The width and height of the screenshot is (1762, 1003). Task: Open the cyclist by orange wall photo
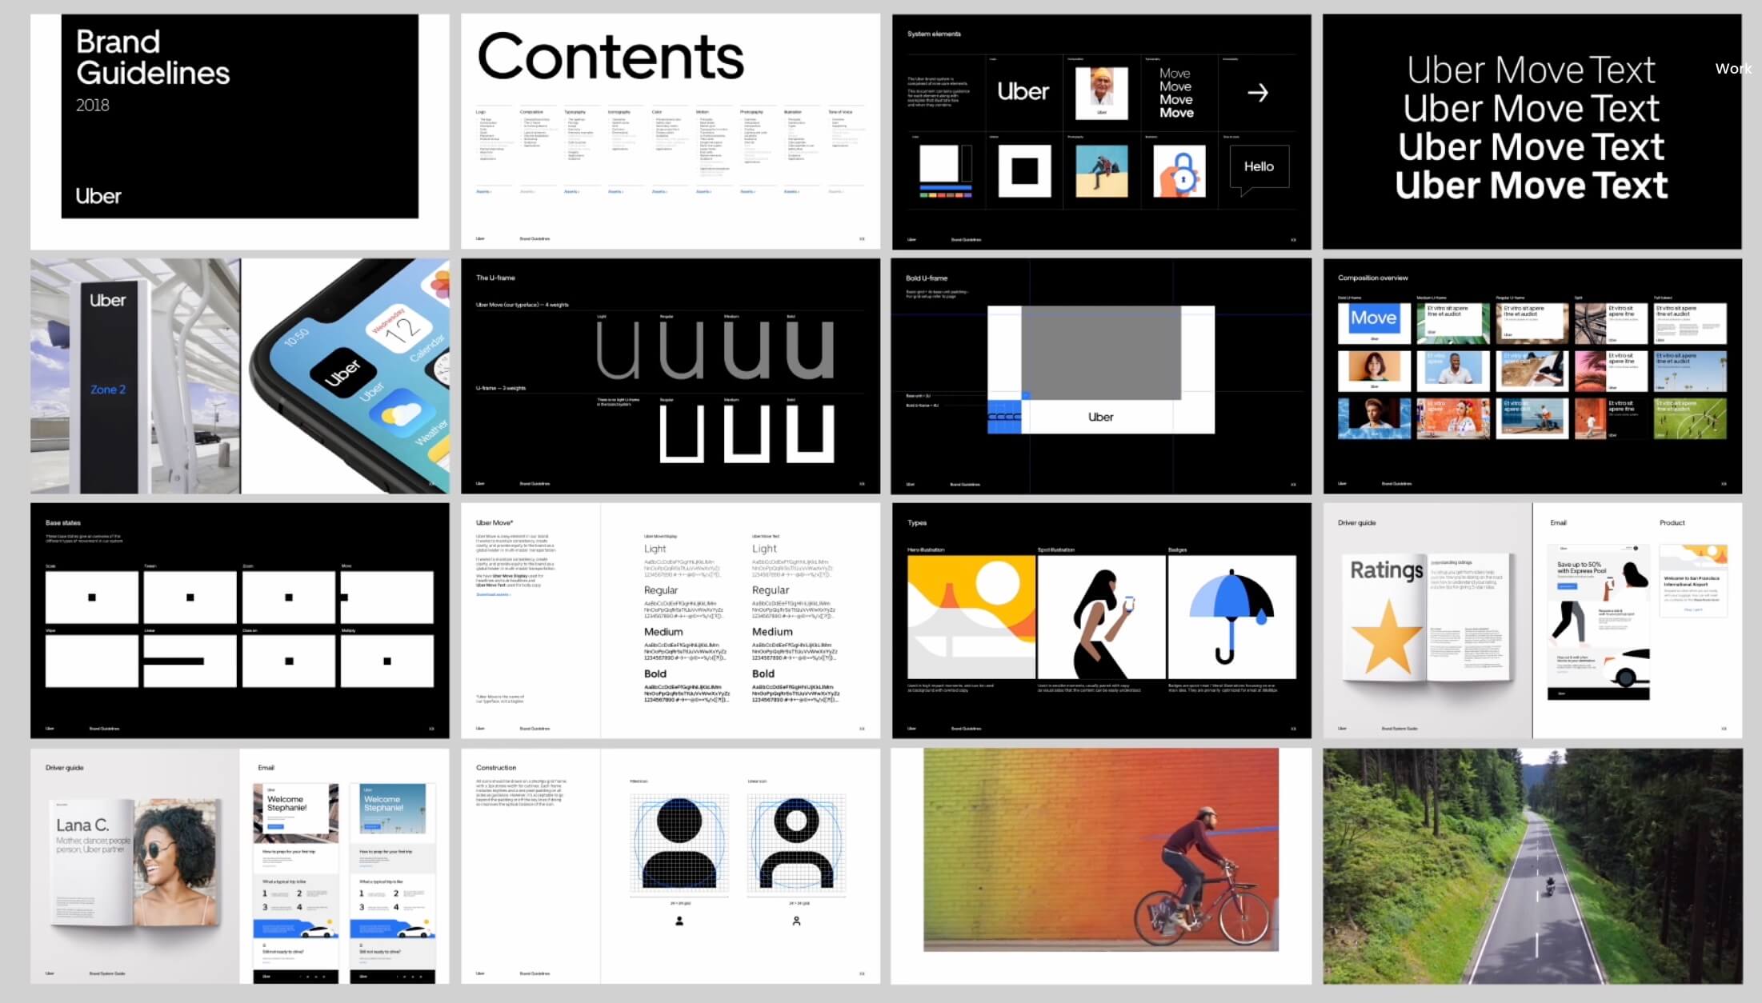pos(1101,849)
